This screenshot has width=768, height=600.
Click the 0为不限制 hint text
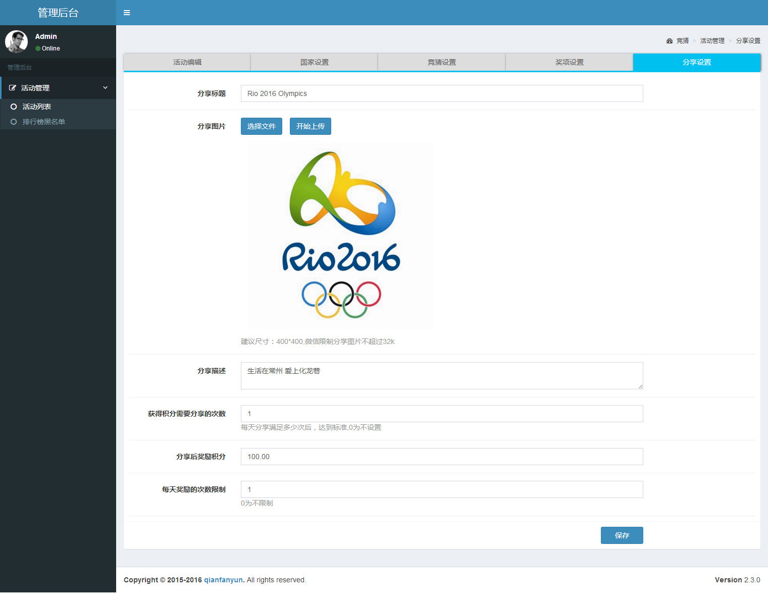pos(257,503)
